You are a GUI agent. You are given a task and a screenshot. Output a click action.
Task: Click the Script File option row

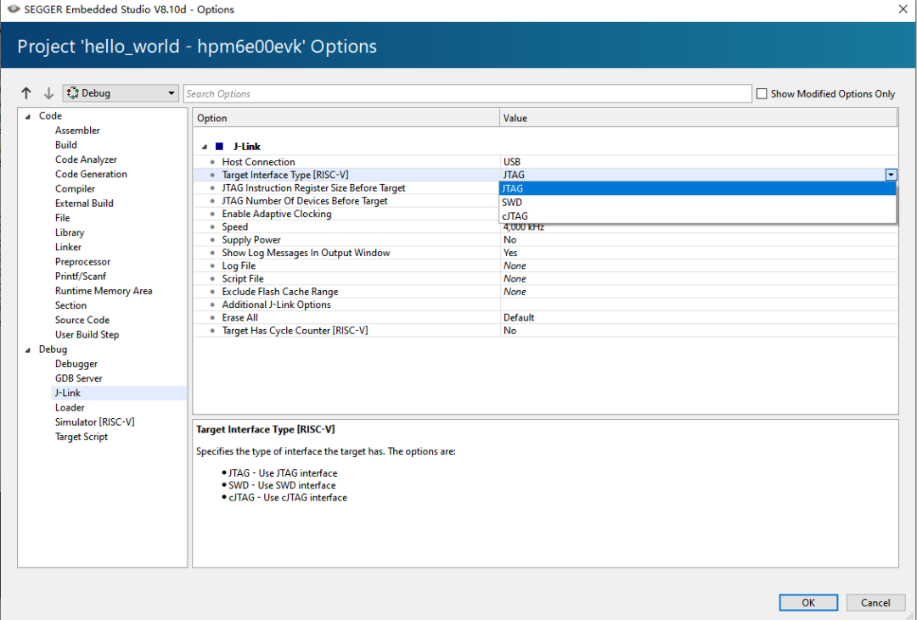545,279
